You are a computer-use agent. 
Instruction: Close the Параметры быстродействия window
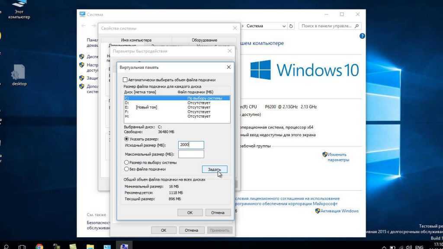tap(230, 51)
